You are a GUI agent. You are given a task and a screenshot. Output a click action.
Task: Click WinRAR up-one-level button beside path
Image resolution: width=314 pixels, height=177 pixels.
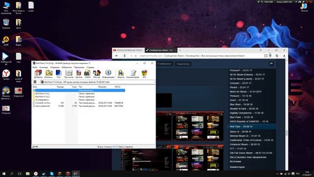point(35,82)
